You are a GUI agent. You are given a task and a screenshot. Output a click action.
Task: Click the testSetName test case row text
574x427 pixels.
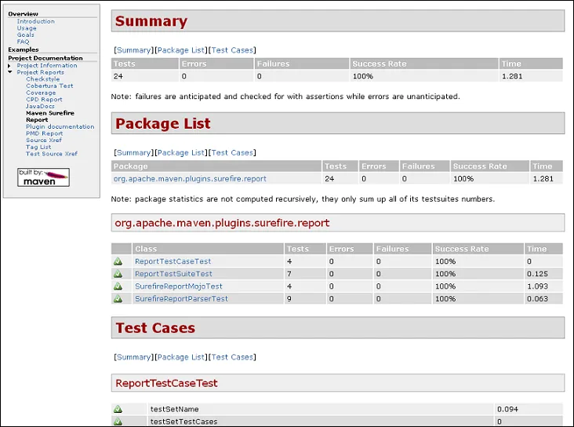pos(175,409)
